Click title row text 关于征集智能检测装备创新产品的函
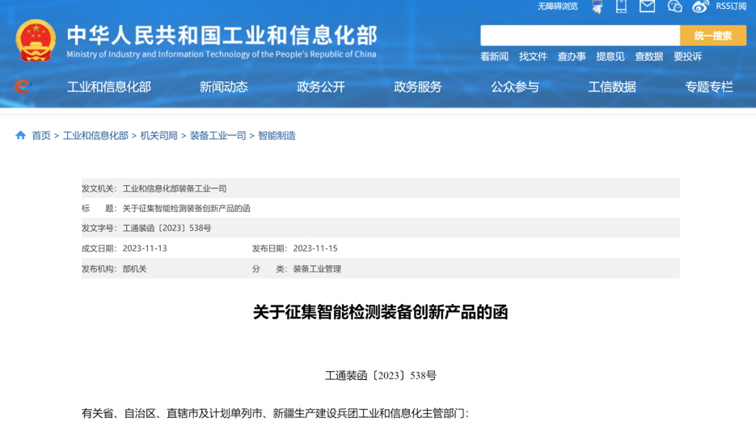The width and height of the screenshot is (756, 426). coord(186,209)
